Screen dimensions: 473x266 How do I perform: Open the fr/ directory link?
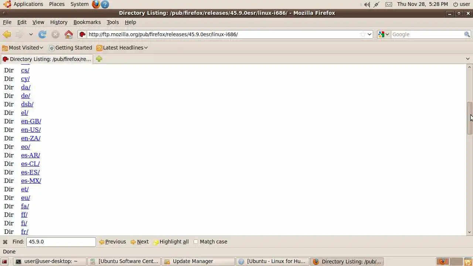[x=24, y=232]
